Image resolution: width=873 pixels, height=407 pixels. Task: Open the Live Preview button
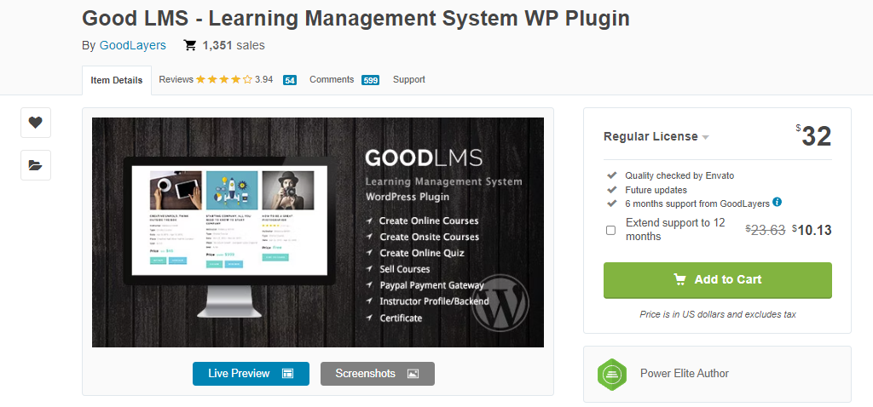point(251,374)
